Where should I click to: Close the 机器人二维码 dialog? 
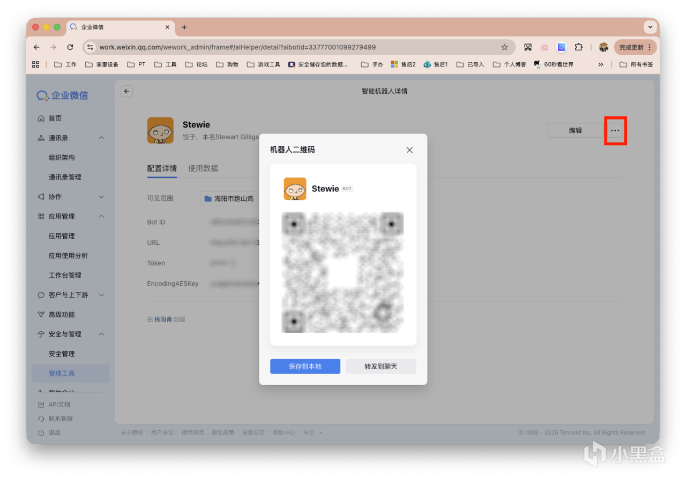(x=409, y=150)
